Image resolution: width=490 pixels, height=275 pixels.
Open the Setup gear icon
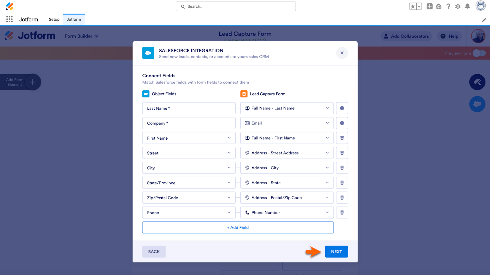tap(458, 6)
